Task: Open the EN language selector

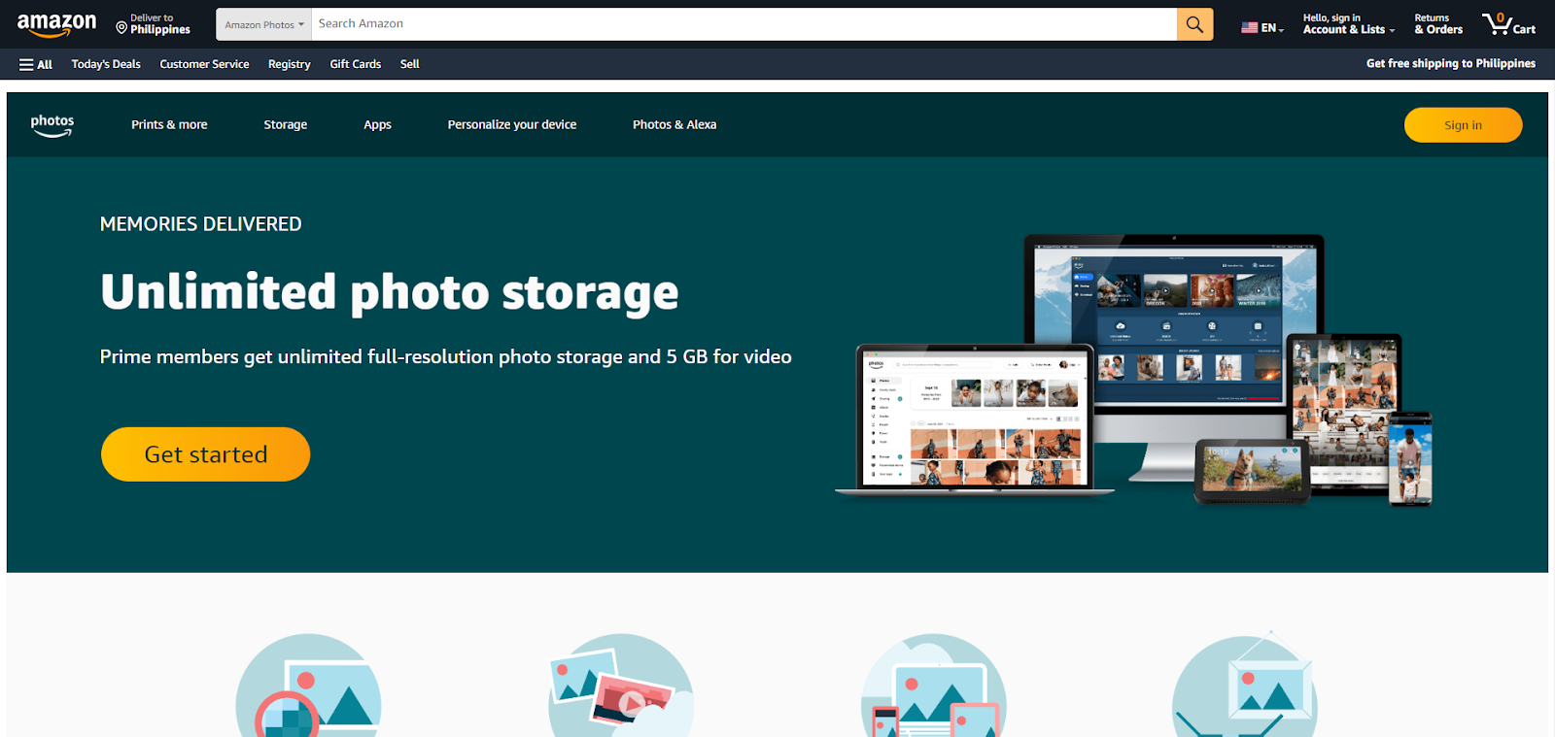Action: (1262, 27)
